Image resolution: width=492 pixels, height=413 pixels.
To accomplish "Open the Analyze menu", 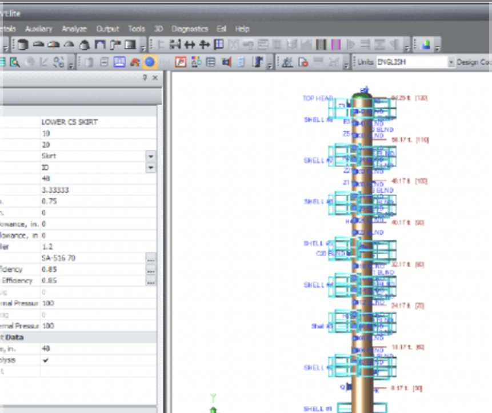I will pos(74,29).
